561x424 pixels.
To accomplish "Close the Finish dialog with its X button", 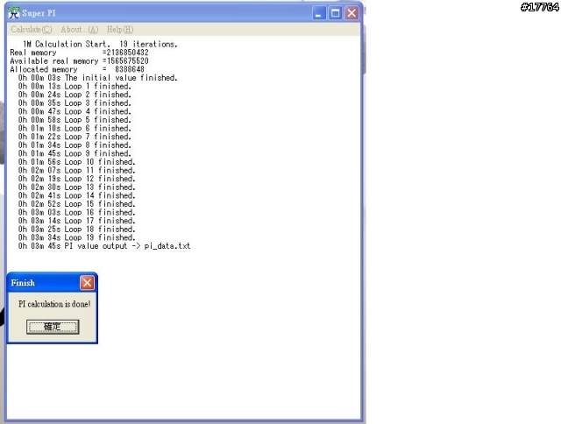I will pos(87,283).
